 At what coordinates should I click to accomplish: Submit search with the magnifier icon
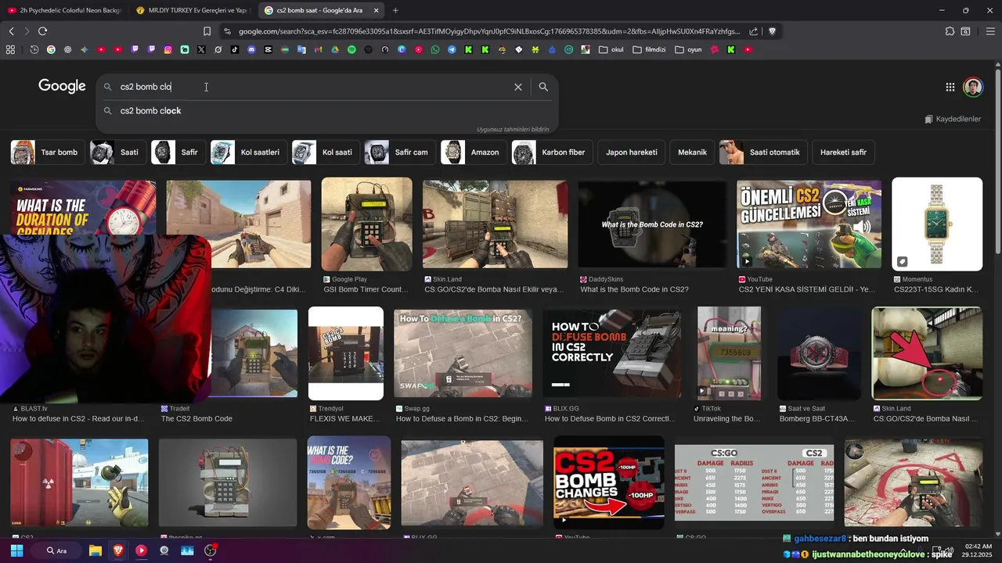coord(543,87)
